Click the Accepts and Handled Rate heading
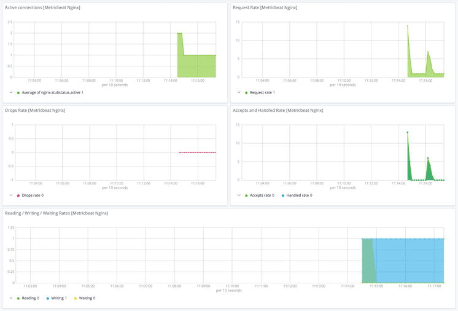Screen dimensions: 458x311 (278, 110)
